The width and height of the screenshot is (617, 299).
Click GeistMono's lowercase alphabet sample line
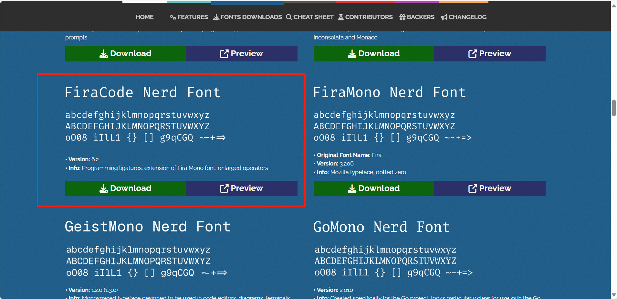coord(138,250)
